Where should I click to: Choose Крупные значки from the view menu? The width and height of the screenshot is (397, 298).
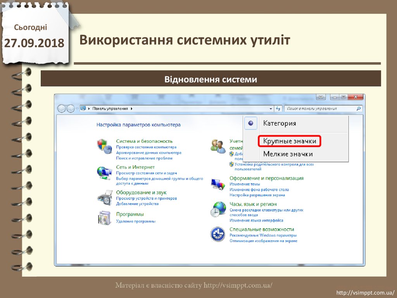pyautogui.click(x=290, y=141)
